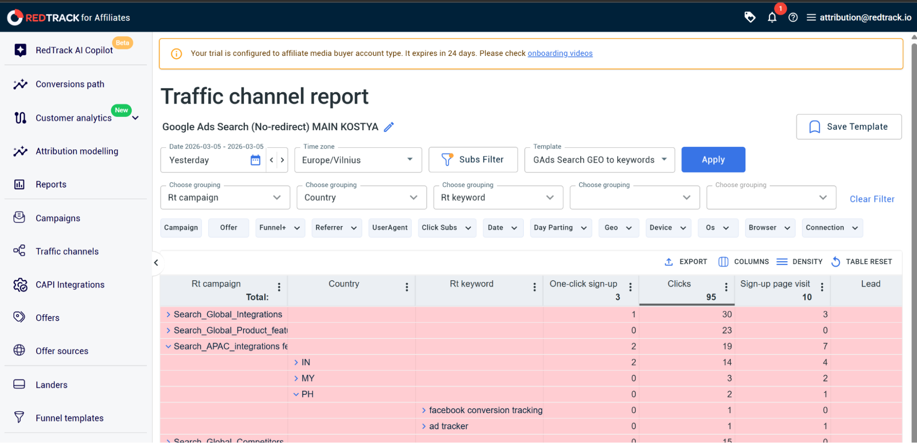Follow the onboarding videos link

(560, 53)
